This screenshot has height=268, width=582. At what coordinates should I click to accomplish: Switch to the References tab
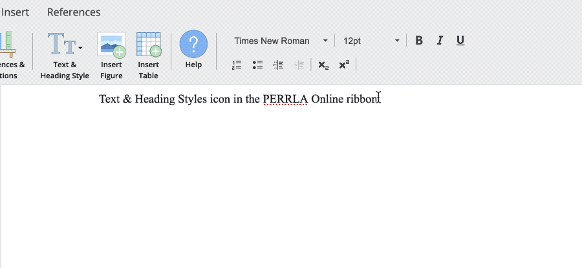click(74, 12)
